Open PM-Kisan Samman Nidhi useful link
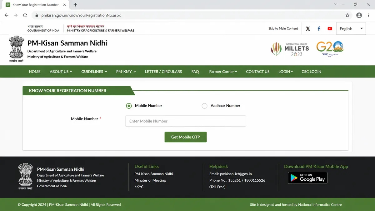375x211 pixels. point(154,174)
